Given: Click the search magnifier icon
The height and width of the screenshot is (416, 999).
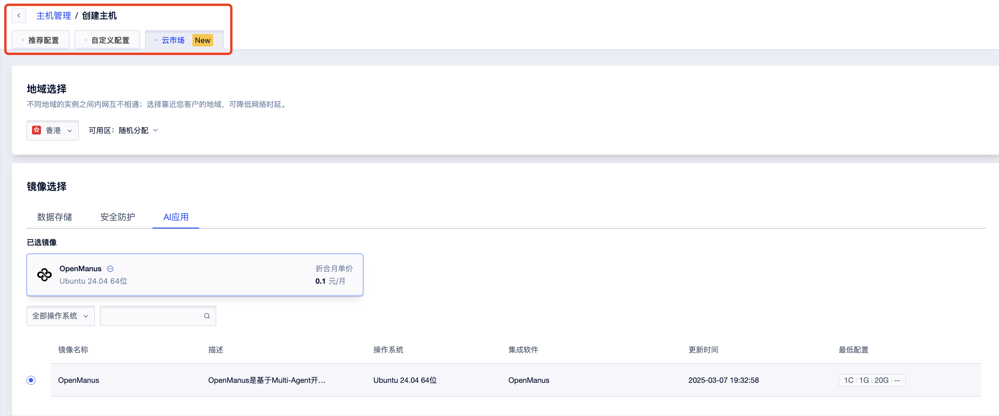Looking at the screenshot, I should pos(207,316).
